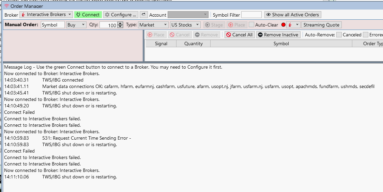The width and height of the screenshot is (383, 192).
Task: Click the Order Manager wifi icon in title
Action: tap(6, 6)
